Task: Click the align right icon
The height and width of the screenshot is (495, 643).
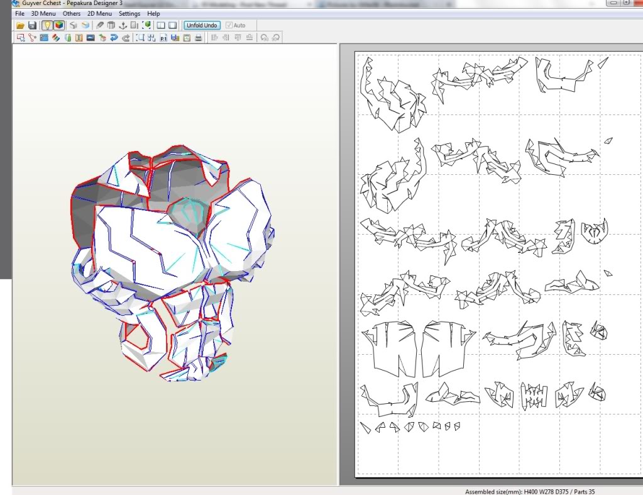Action: coord(226,38)
